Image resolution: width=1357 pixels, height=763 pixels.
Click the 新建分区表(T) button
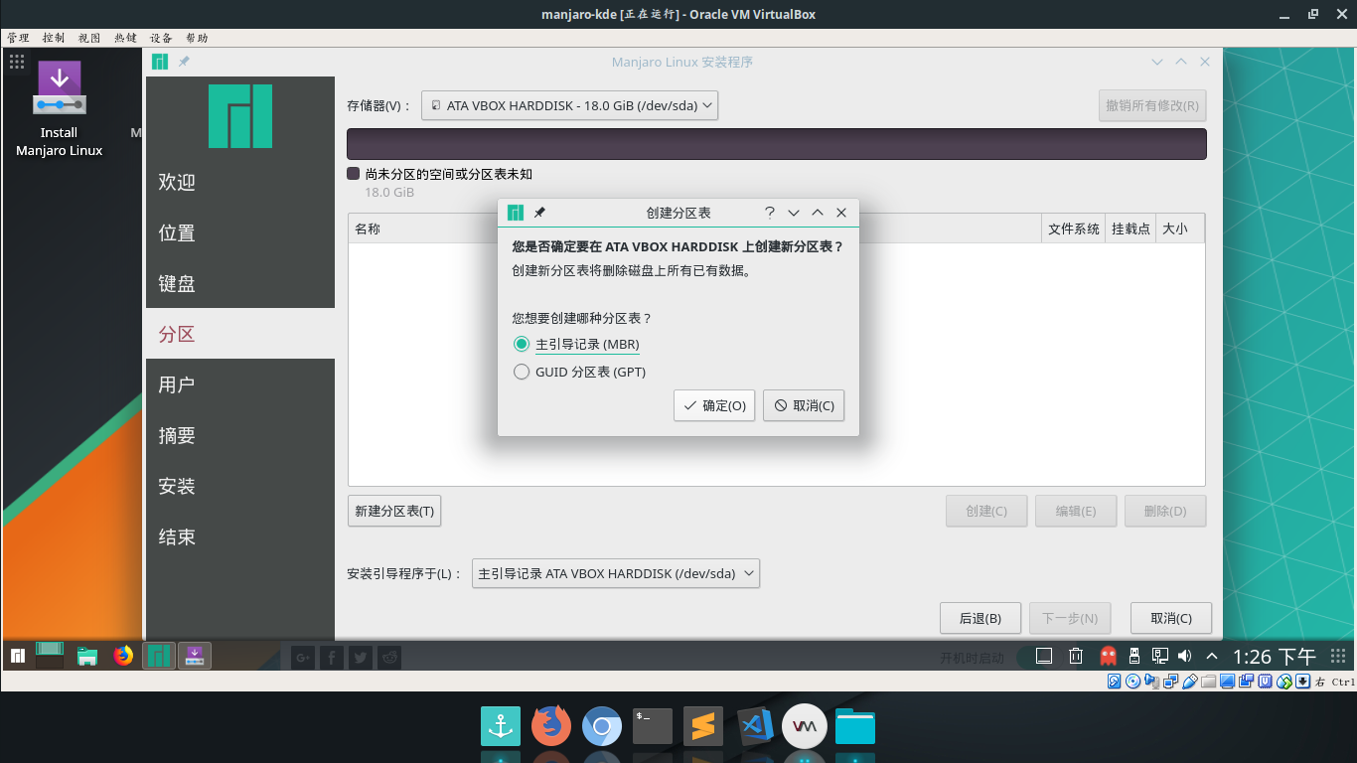394,511
